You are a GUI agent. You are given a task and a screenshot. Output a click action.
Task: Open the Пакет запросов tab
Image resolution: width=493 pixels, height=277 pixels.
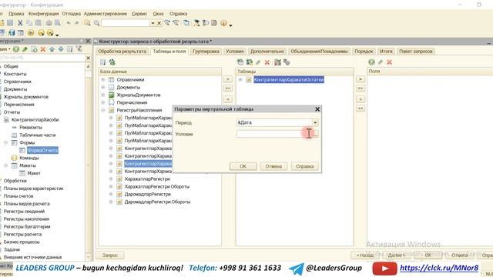[x=416, y=52]
